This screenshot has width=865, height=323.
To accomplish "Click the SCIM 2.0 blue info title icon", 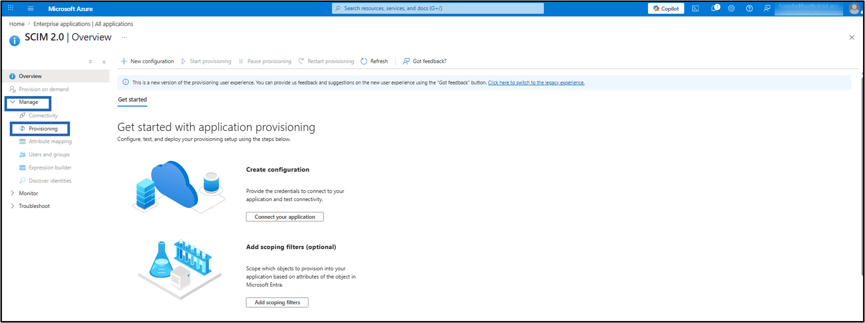I will [15, 40].
